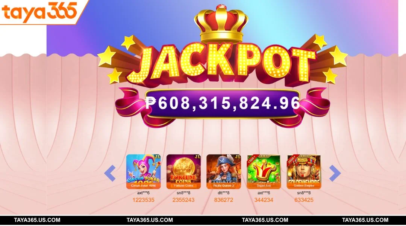Viewport: 406px width, 226px height.
Task: Open the Fortune Coins game icon
Action: click(183, 171)
